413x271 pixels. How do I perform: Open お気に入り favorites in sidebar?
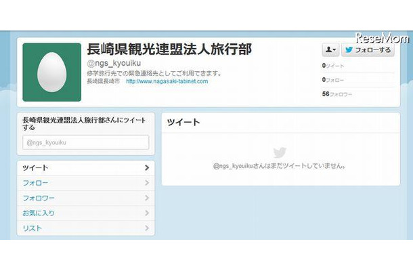[86, 213]
